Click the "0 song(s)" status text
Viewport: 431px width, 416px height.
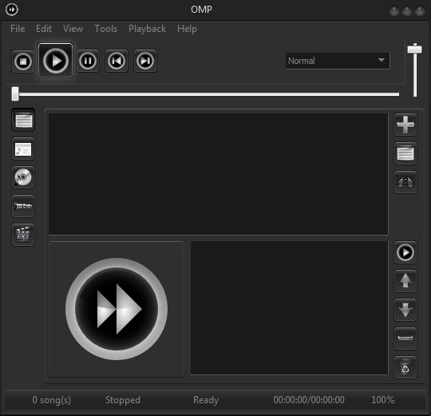(x=51, y=400)
